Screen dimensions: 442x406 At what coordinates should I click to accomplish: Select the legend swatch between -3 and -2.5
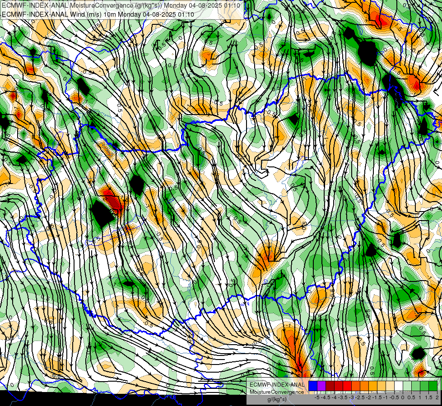[x=356, y=386]
